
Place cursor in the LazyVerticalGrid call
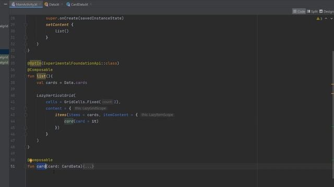pyautogui.click(x=55, y=96)
